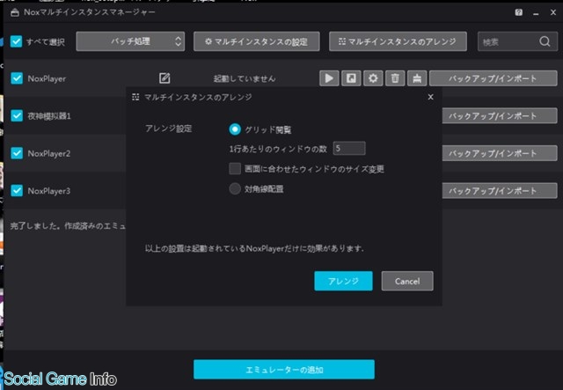The image size is (563, 390).
Task: Uncheck the 夜神模拟器1 checkbox
Action: coord(17,115)
